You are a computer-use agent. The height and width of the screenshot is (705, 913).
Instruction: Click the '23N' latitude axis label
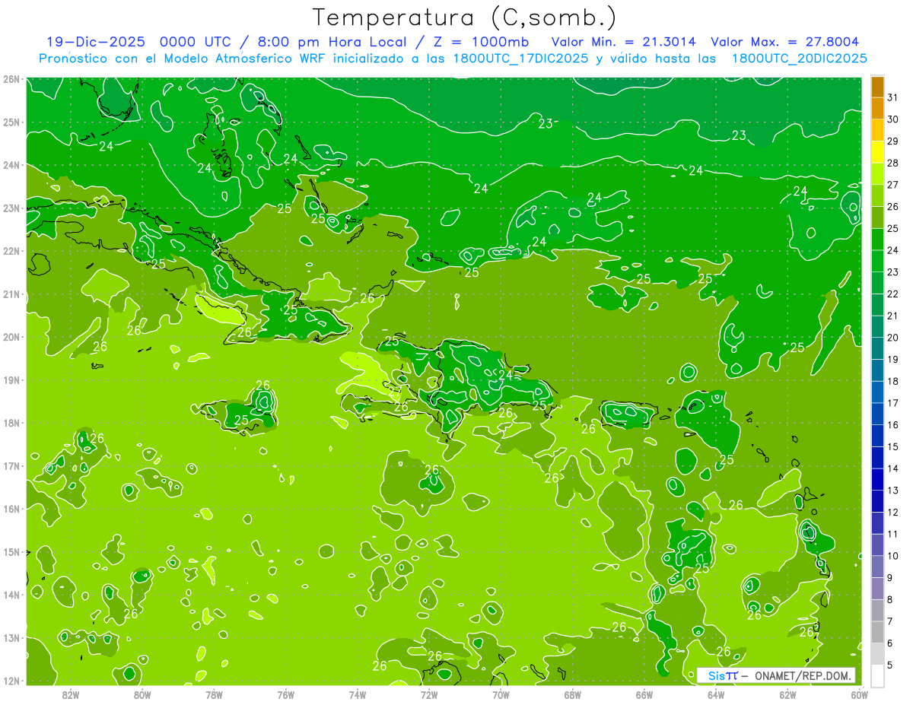(11, 208)
